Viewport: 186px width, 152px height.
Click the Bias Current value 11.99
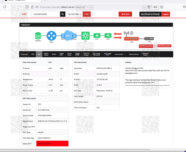pos(51,91)
